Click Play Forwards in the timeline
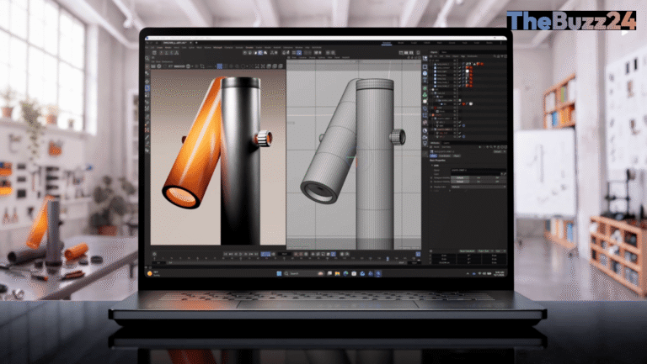This screenshot has width=647, height=364. point(241,254)
